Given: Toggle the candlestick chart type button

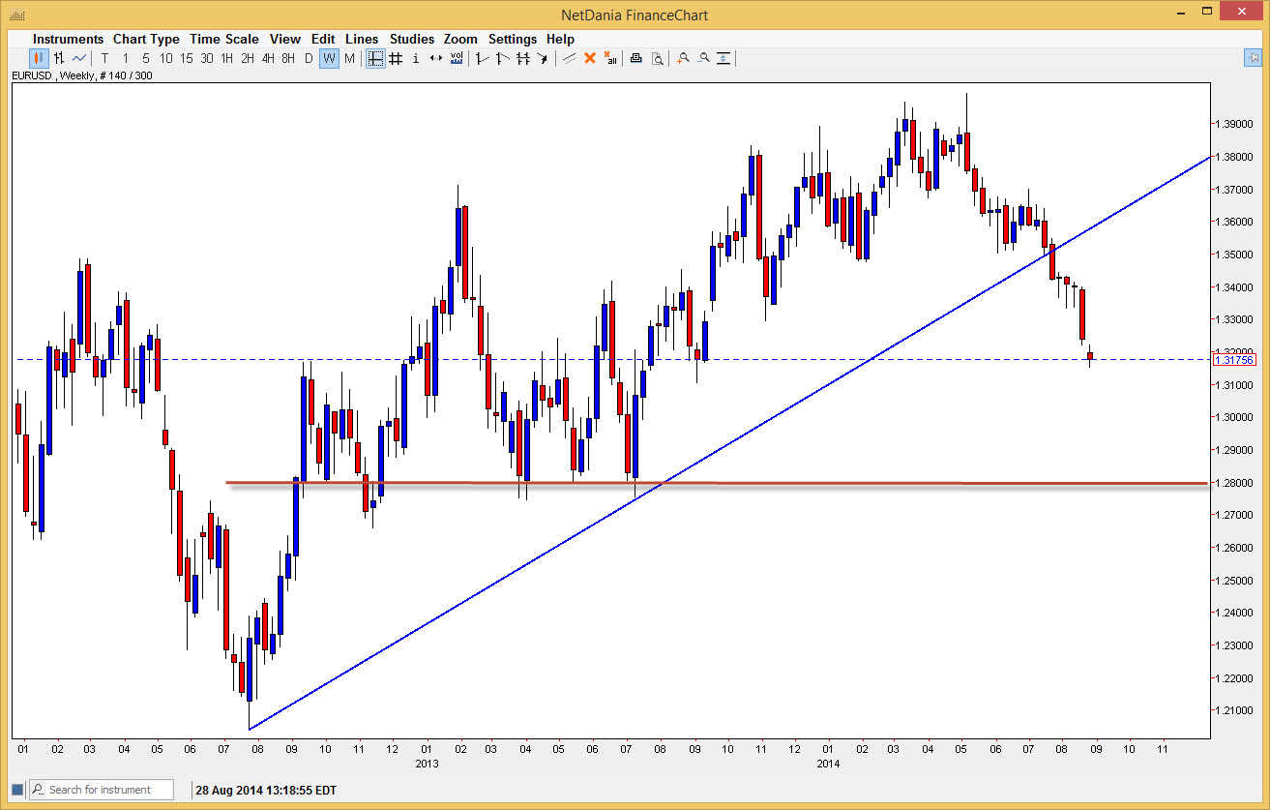Looking at the screenshot, I should [x=37, y=58].
